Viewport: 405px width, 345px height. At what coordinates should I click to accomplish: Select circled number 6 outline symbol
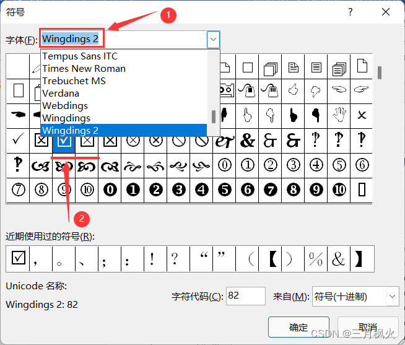click(362, 165)
